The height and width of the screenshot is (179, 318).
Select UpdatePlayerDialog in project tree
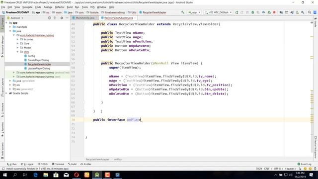click(39, 69)
